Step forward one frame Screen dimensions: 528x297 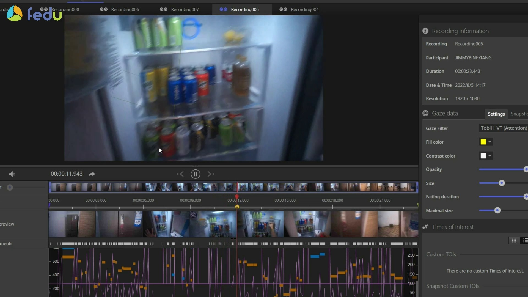click(x=211, y=174)
